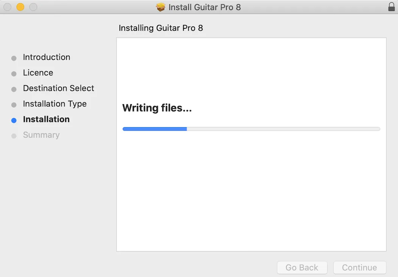Click the installer package icon in title
Screen dimensions: 398x277
(160, 7)
